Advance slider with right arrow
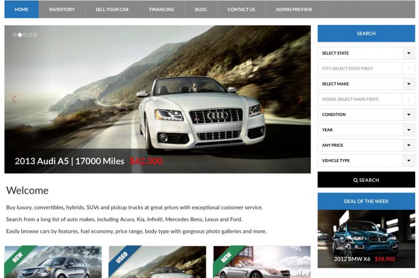The width and height of the screenshot is (419, 278). (300, 99)
